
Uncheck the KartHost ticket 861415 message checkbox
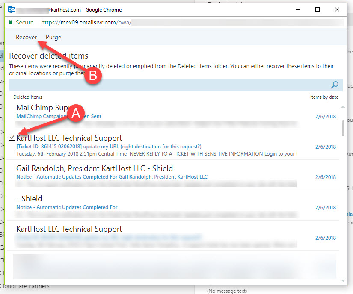12,138
